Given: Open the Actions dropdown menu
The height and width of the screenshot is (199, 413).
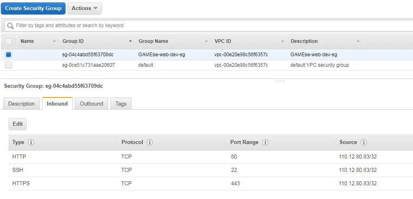Looking at the screenshot, I should point(85,8).
